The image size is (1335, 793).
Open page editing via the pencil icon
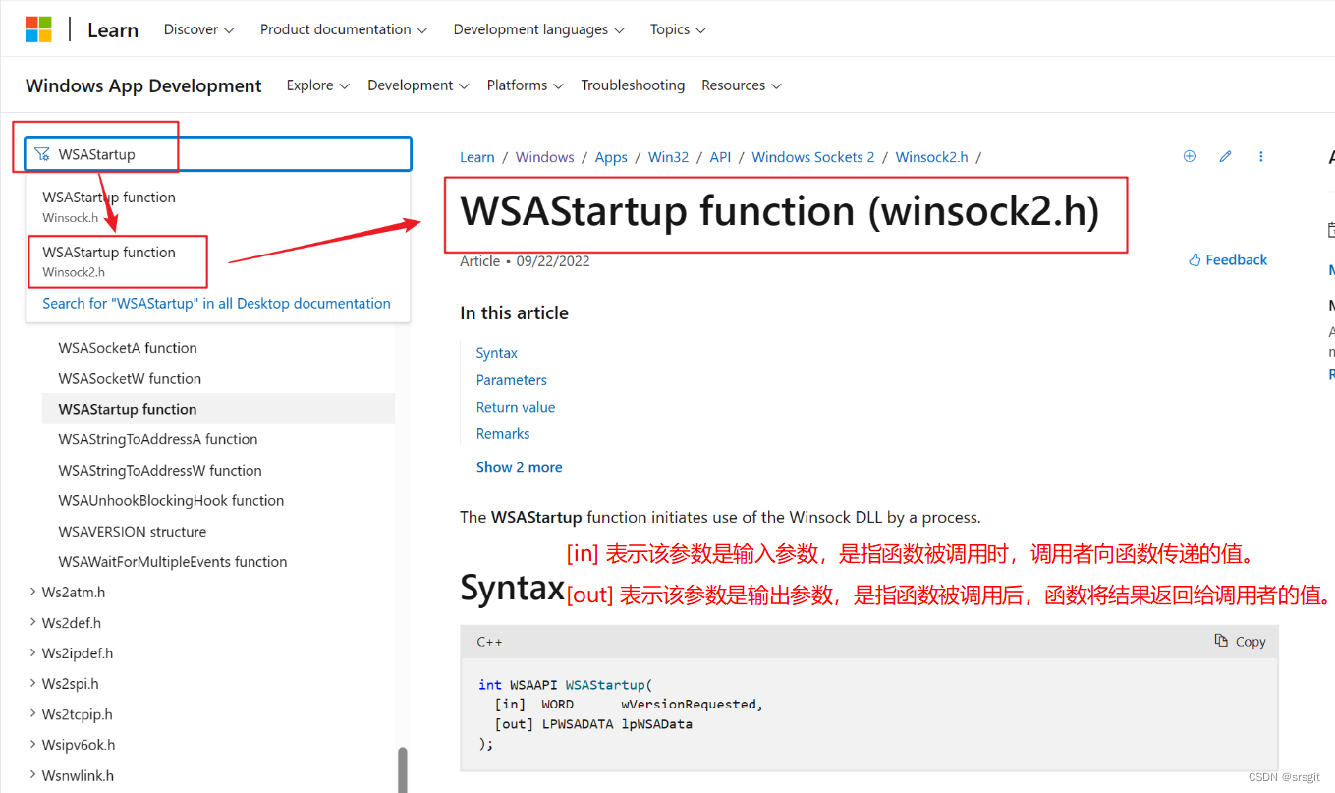[x=1225, y=156]
